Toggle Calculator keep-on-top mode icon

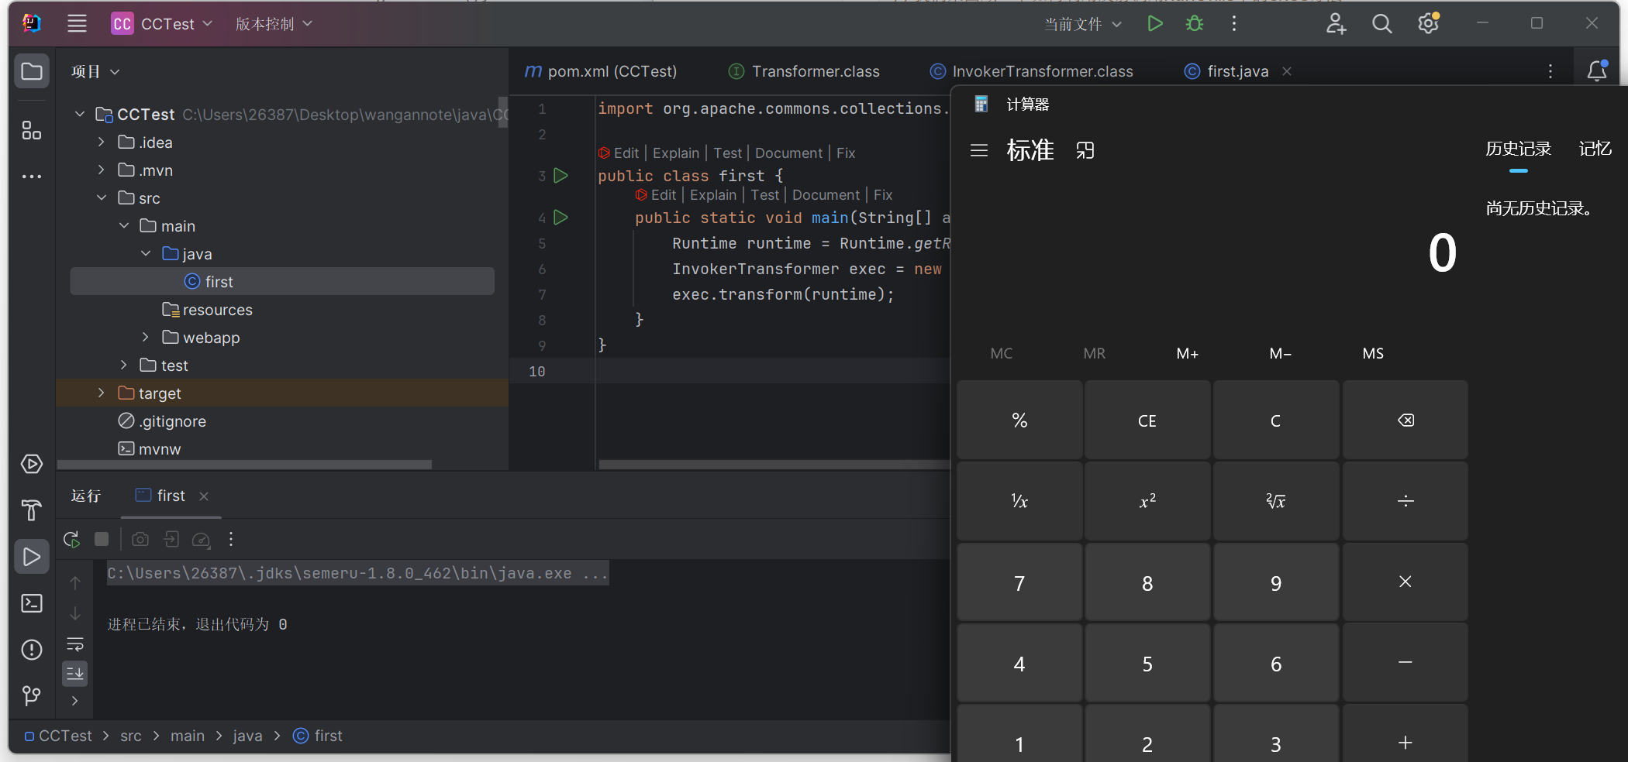coord(1085,150)
